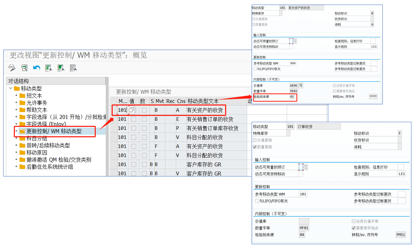Click the folder icon of 帮助文本
415x248 pixels.
point(22,110)
